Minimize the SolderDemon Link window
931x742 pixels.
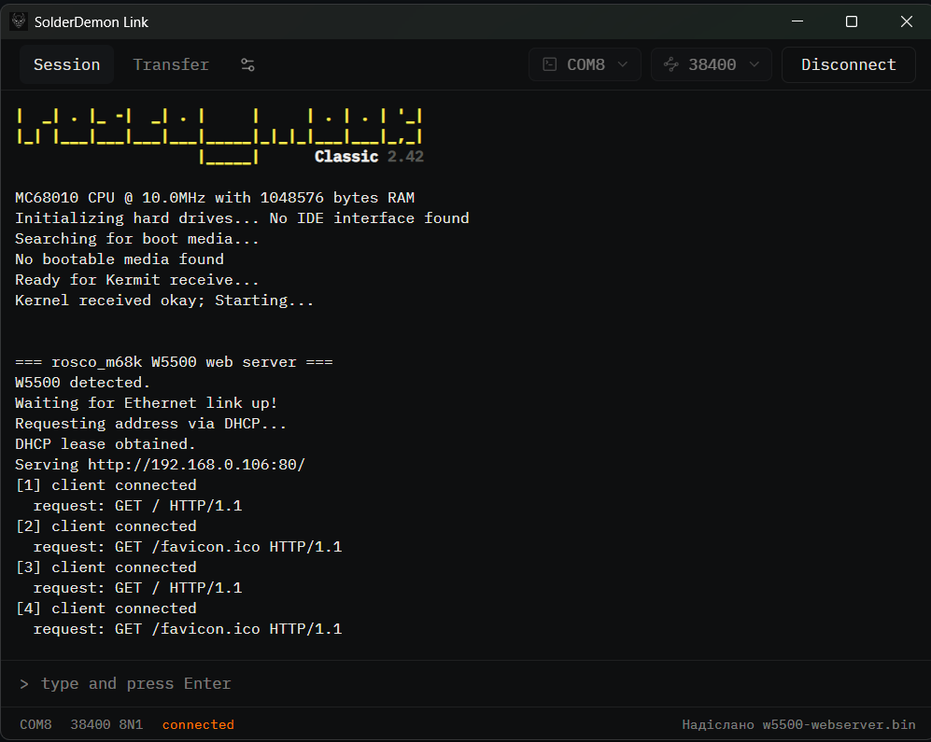[797, 21]
